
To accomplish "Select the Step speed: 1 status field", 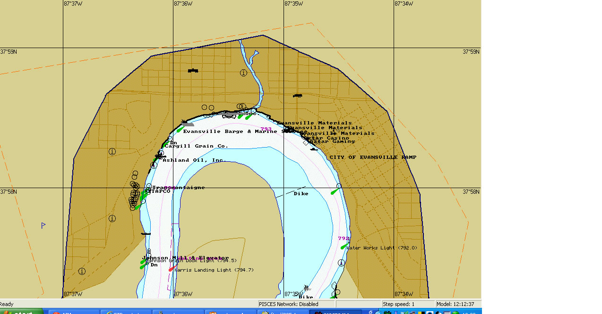I will coord(407,304).
